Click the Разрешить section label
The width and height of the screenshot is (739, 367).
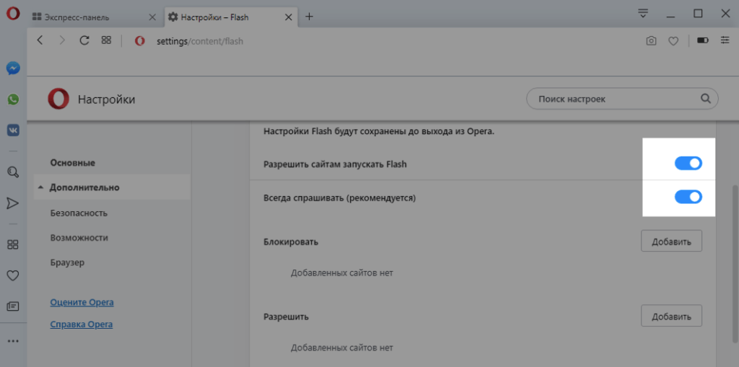coord(286,317)
